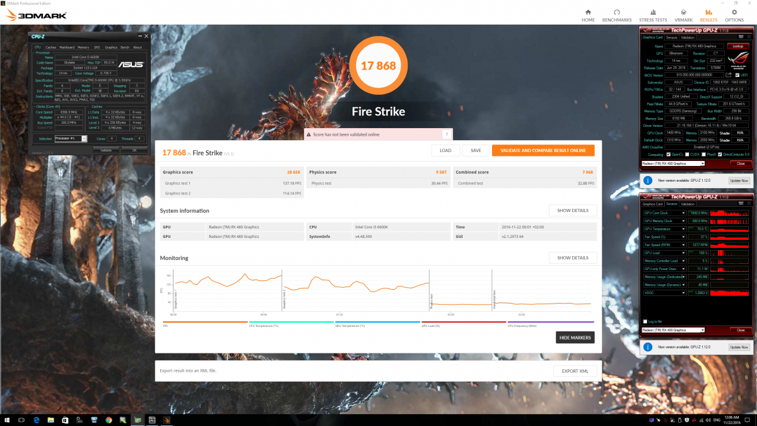The height and width of the screenshot is (426, 757).
Task: Open the GPU Temperature sensor dropdown
Action: point(684,229)
